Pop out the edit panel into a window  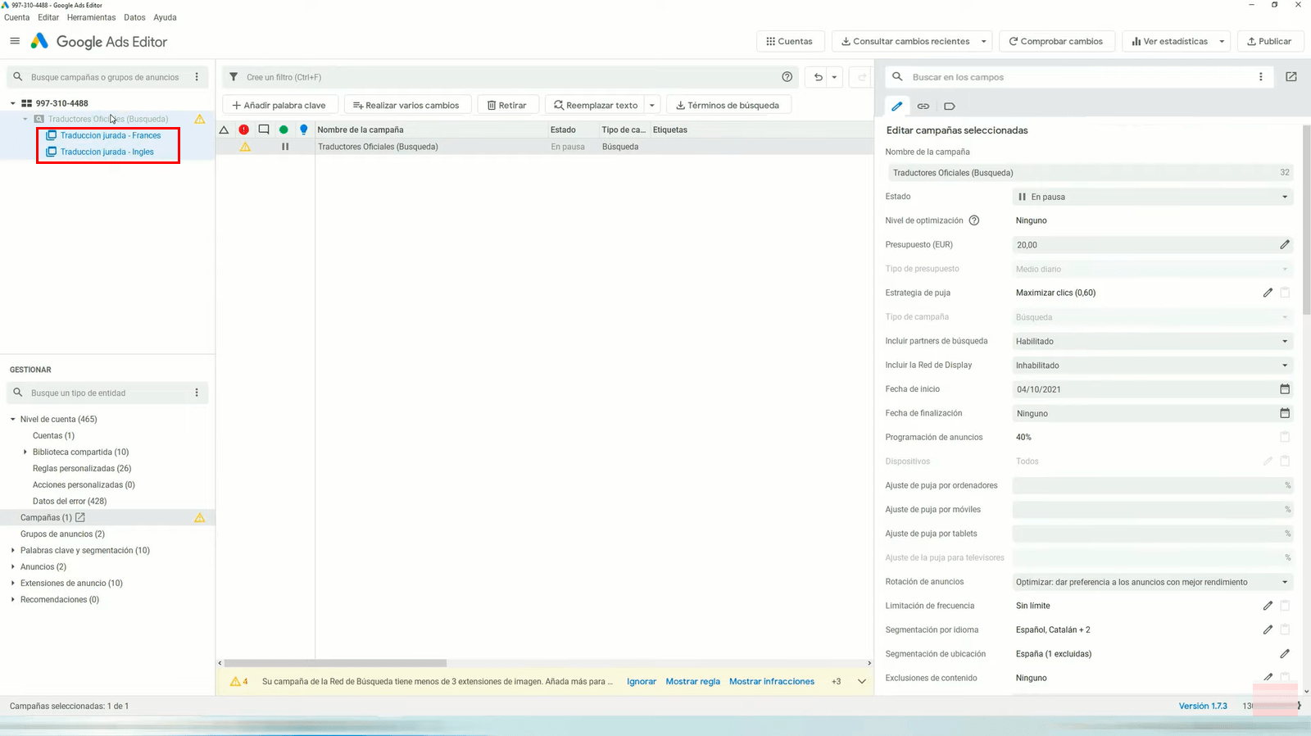point(1291,77)
